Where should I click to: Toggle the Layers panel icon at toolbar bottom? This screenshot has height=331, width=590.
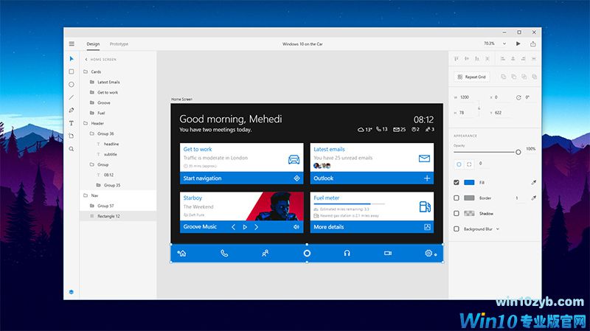(72, 292)
